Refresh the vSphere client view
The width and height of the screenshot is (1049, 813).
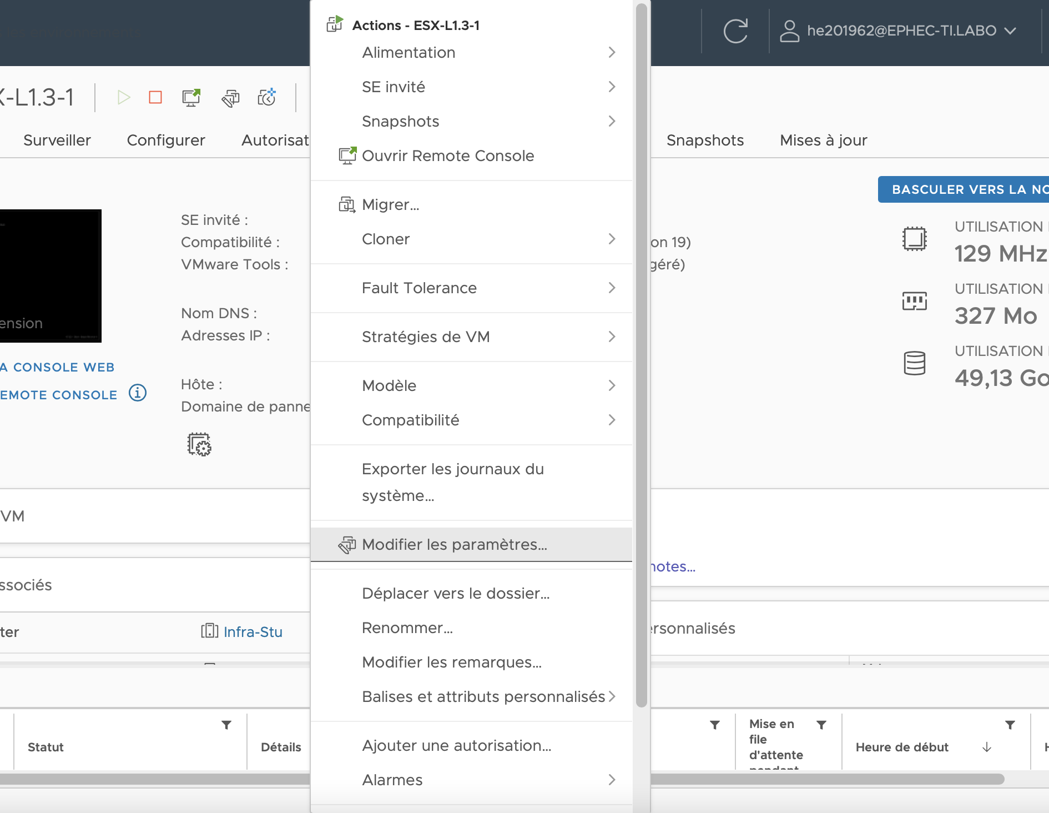coord(735,31)
